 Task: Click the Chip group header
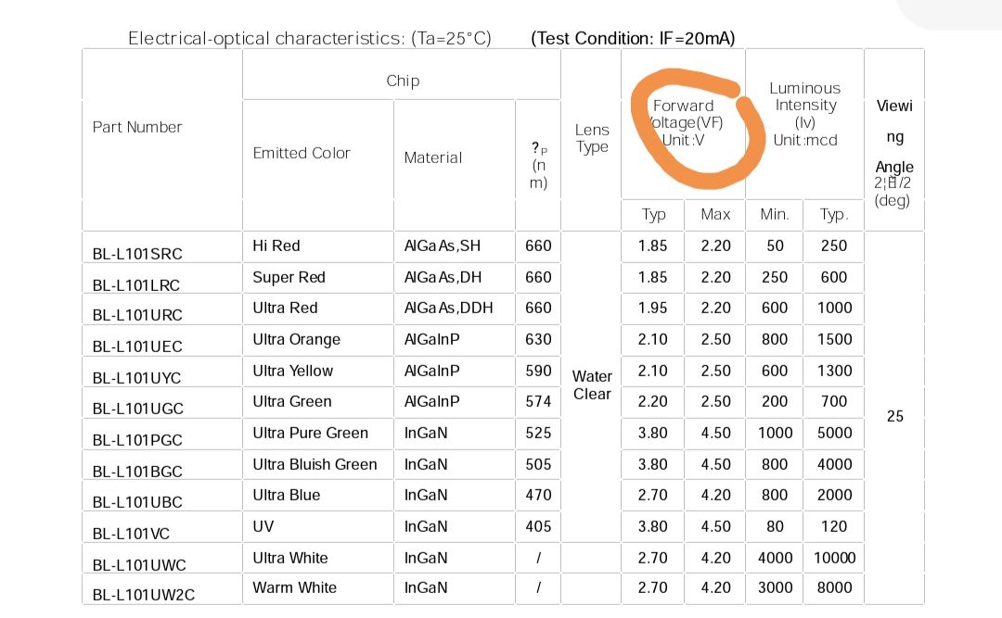(x=403, y=81)
